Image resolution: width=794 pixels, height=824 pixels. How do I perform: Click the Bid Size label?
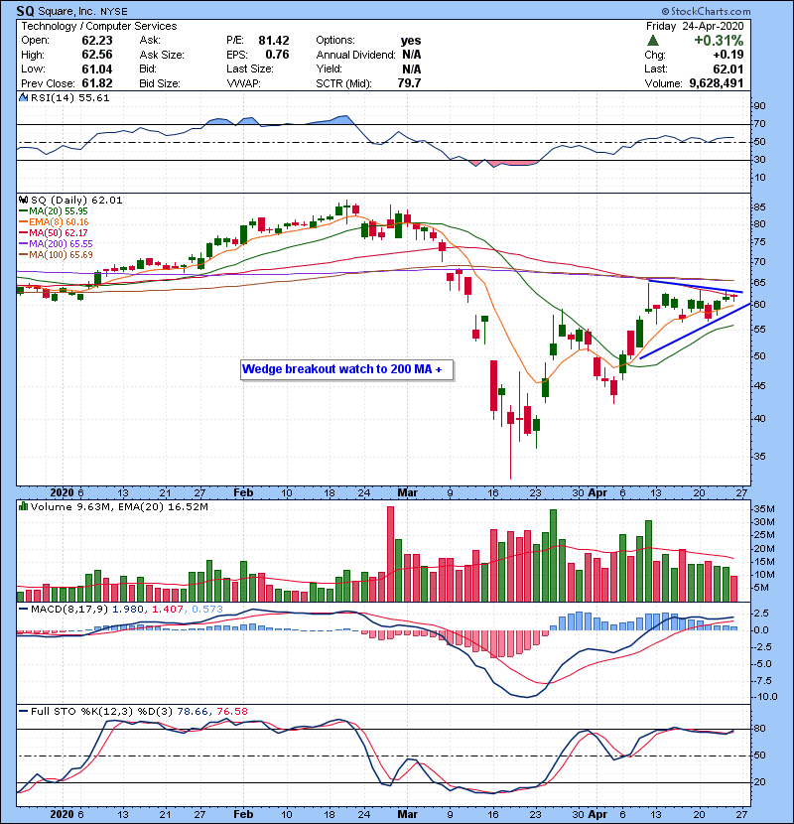[160, 83]
